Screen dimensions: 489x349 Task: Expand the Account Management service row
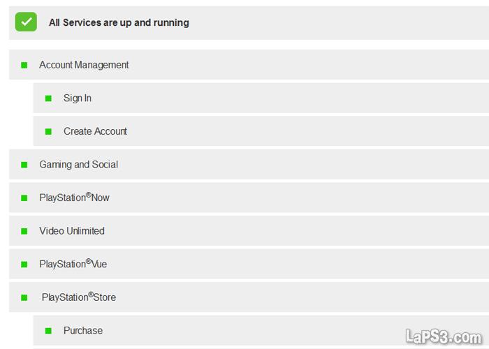(84, 65)
